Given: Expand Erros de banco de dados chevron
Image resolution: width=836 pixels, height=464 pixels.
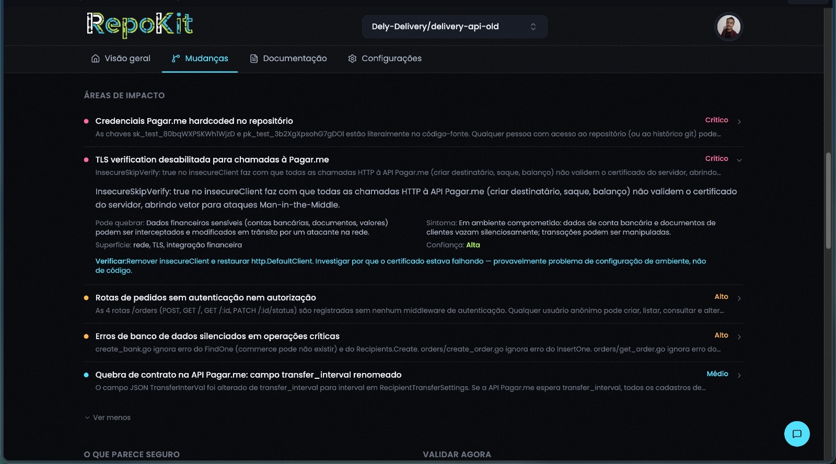Looking at the screenshot, I should tap(739, 337).
